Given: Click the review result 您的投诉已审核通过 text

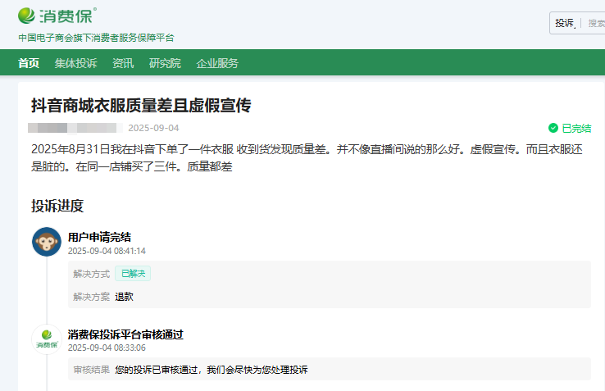Looking at the screenshot, I should 212,370.
